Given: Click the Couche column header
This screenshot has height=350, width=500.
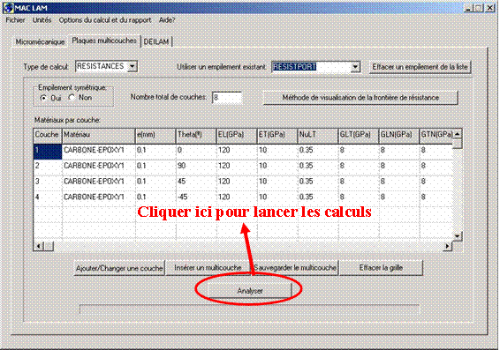Looking at the screenshot, I should pos(47,135).
